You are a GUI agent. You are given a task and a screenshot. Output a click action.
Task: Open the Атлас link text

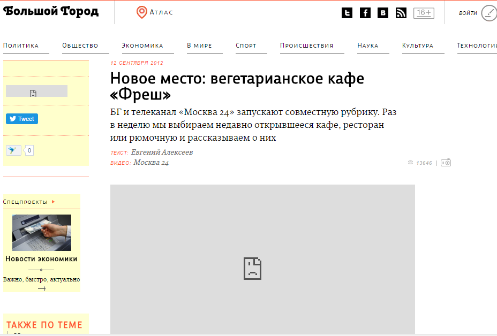161,12
